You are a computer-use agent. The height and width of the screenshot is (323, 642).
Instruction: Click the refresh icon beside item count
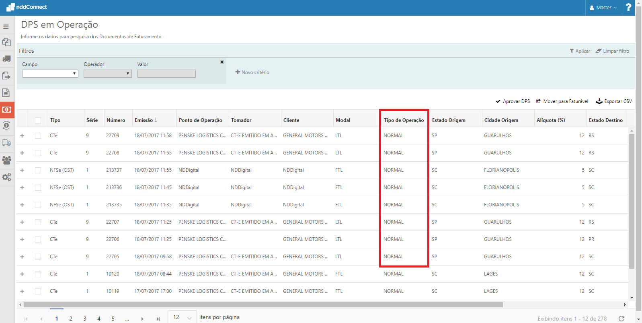point(621,319)
